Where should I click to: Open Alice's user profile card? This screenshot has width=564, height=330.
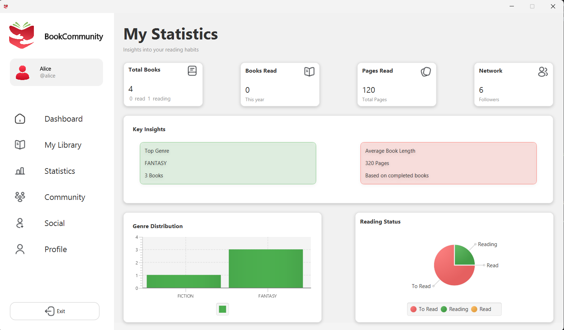coord(56,72)
